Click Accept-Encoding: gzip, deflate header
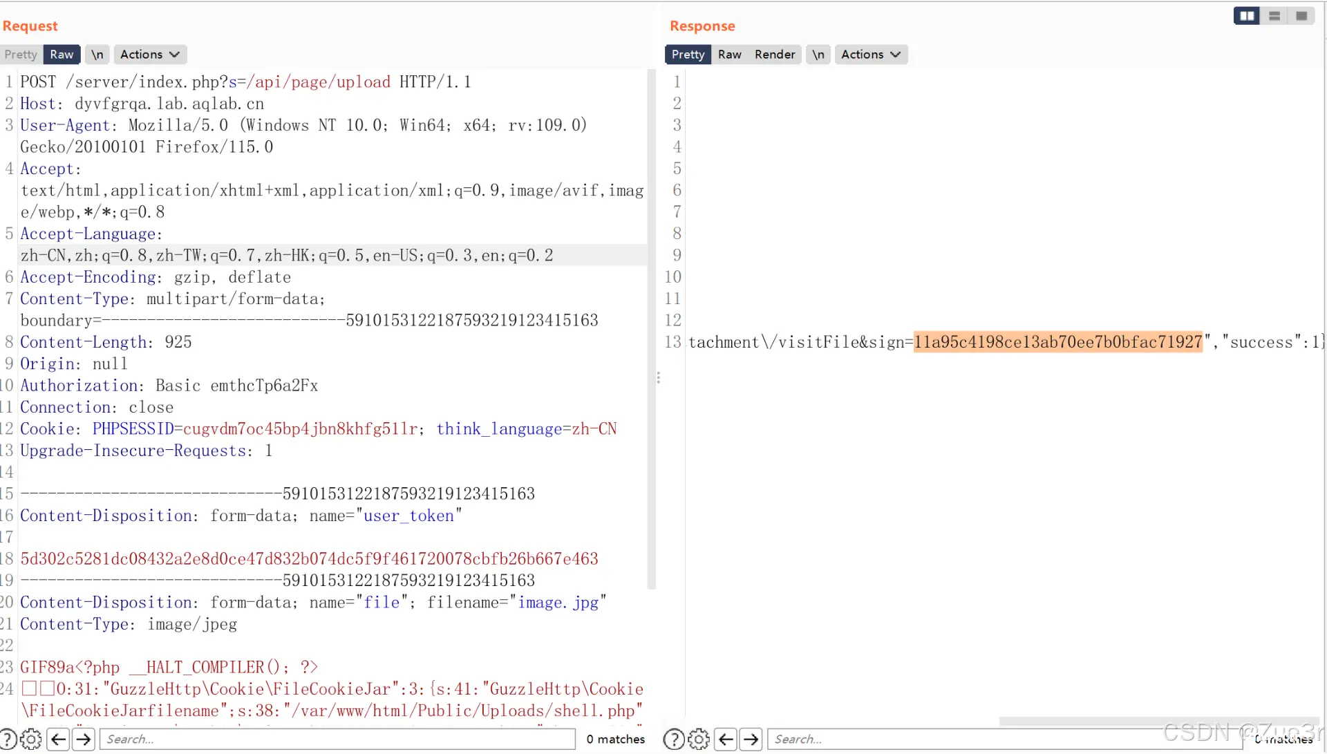The image size is (1327, 754). [x=156, y=277]
